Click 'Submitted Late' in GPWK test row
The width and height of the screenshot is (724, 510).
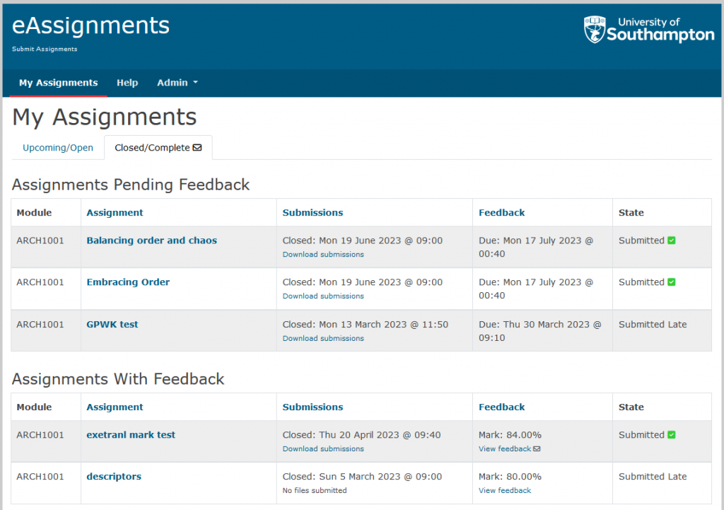(x=653, y=324)
